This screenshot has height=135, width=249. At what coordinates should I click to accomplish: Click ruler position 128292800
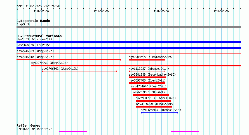221,11
